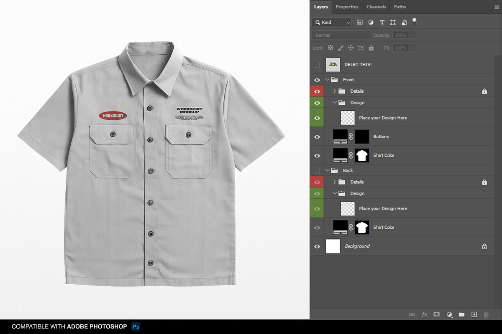The width and height of the screenshot is (502, 334).
Task: Click the Fill 100% field
Action: click(x=401, y=48)
